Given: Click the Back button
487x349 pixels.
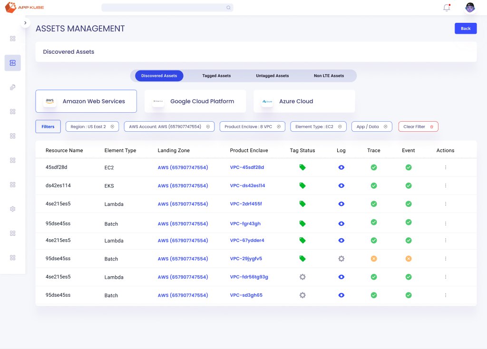Looking at the screenshot, I should coord(466,29).
